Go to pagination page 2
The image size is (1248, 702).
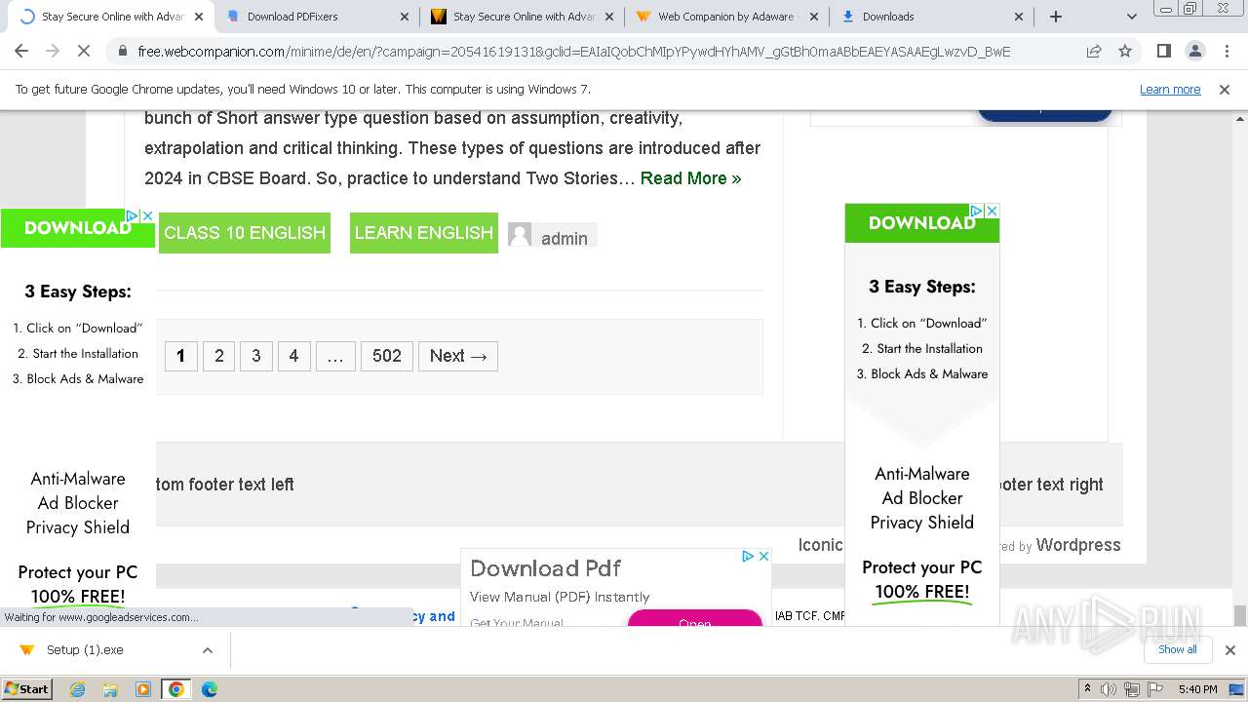219,356
